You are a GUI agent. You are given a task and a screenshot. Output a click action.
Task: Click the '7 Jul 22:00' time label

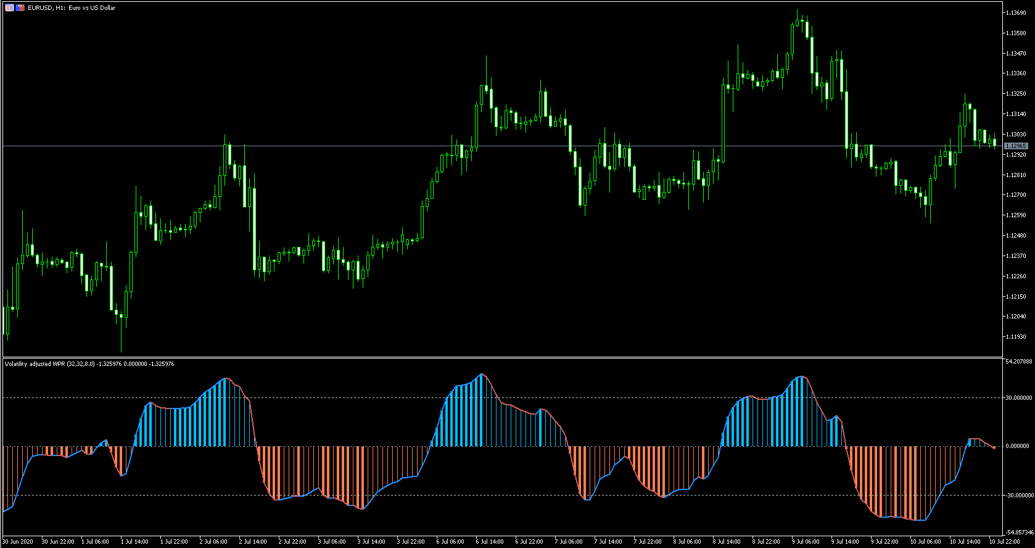(648, 542)
